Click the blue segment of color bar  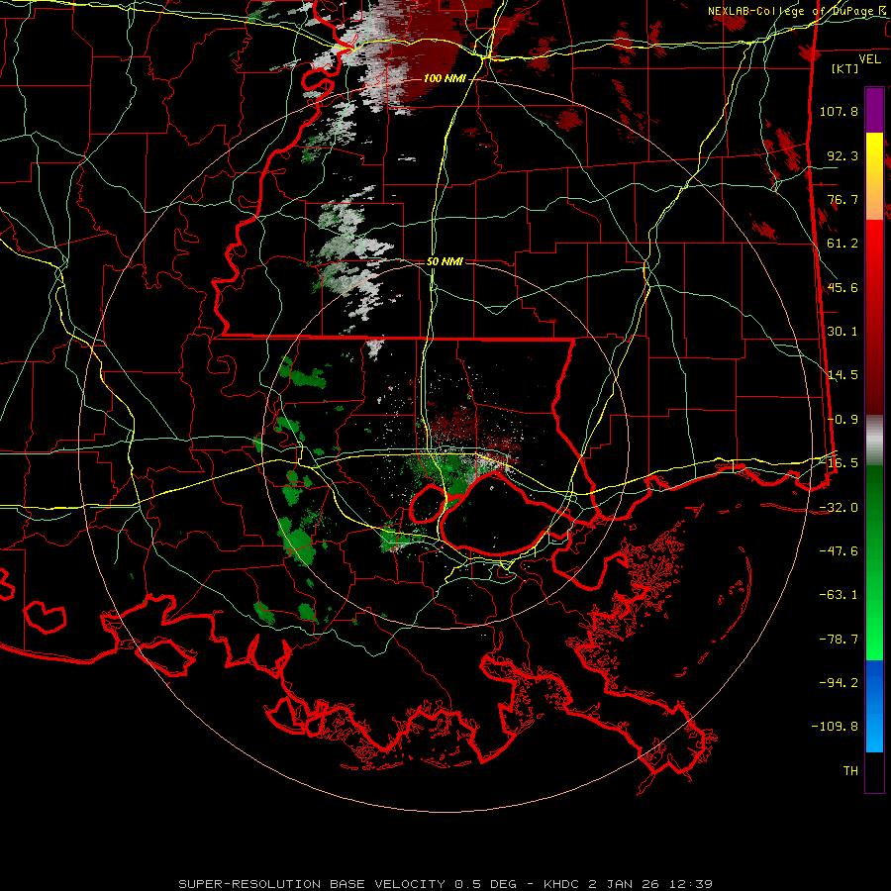(x=874, y=706)
